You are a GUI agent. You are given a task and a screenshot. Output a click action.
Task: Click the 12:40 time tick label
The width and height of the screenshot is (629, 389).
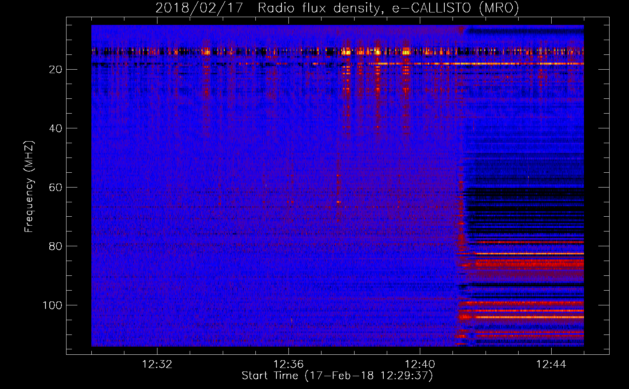click(x=420, y=364)
